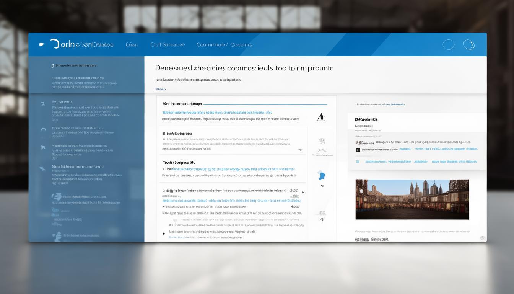Click the gray swirl icon below droplet
514x294 pixels.
322,141
